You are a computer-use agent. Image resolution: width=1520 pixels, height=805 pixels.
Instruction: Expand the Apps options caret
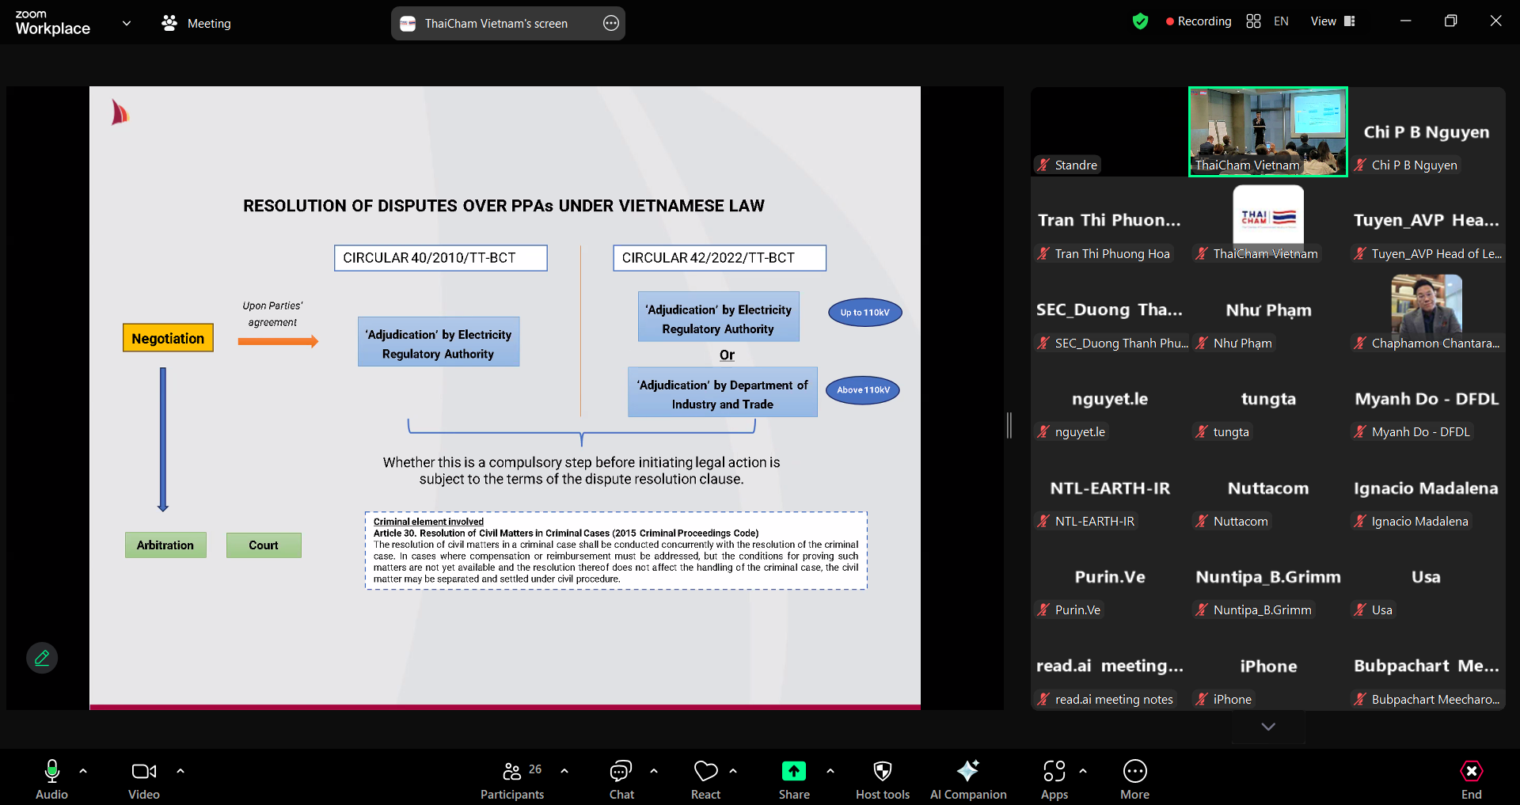pyautogui.click(x=1083, y=770)
